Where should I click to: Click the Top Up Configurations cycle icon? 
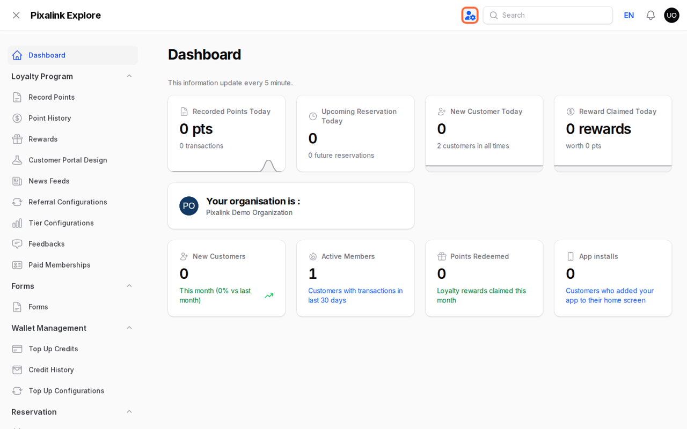click(x=17, y=390)
